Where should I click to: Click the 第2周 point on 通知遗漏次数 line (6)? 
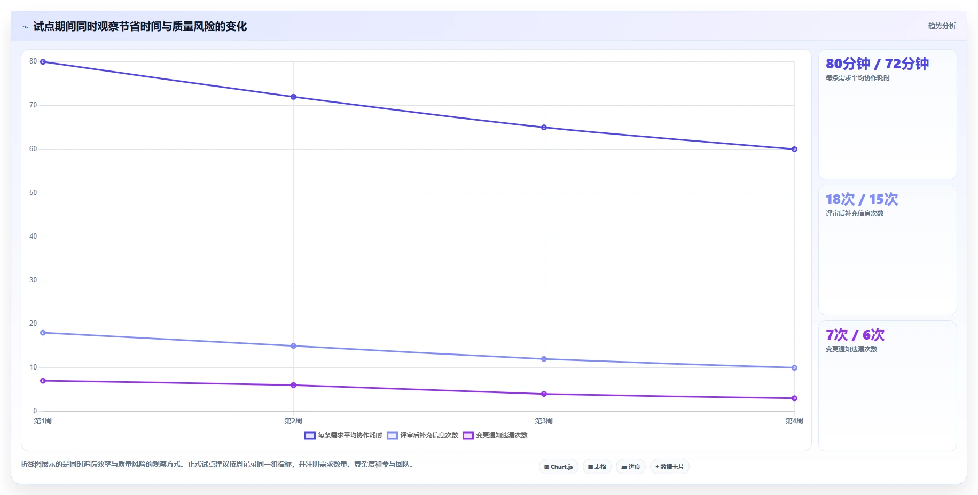[293, 385]
